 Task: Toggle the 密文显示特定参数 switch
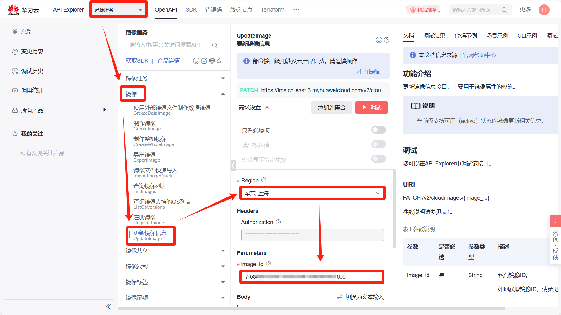pyautogui.click(x=379, y=159)
